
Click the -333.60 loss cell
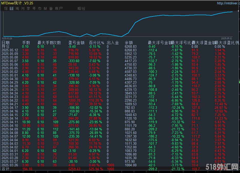74,61
